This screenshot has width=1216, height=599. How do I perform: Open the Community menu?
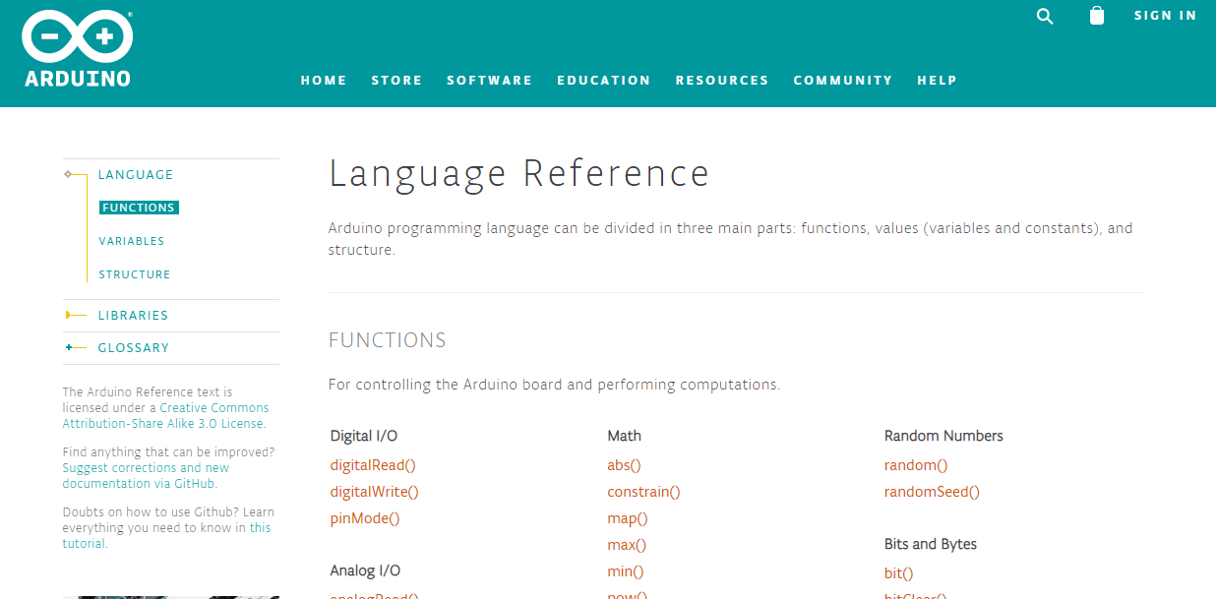click(x=843, y=81)
